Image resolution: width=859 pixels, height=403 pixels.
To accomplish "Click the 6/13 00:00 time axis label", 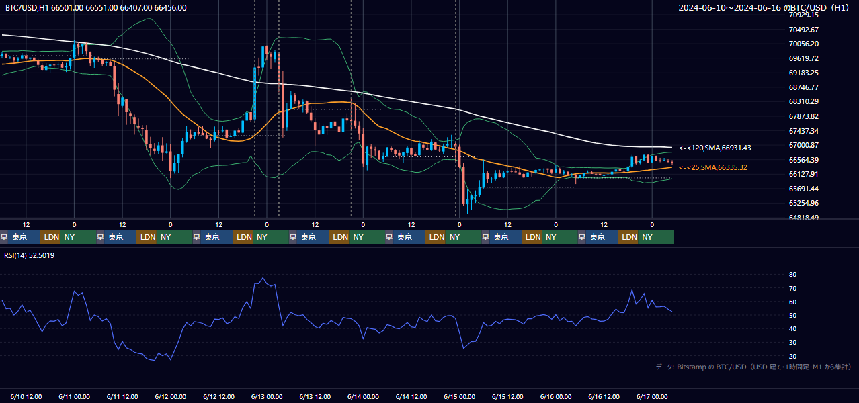I will click(x=267, y=396).
